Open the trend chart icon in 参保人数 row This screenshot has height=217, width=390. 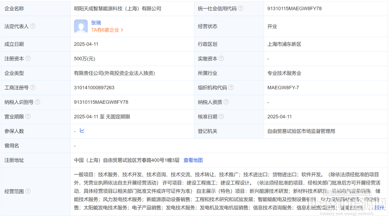click(x=82, y=130)
